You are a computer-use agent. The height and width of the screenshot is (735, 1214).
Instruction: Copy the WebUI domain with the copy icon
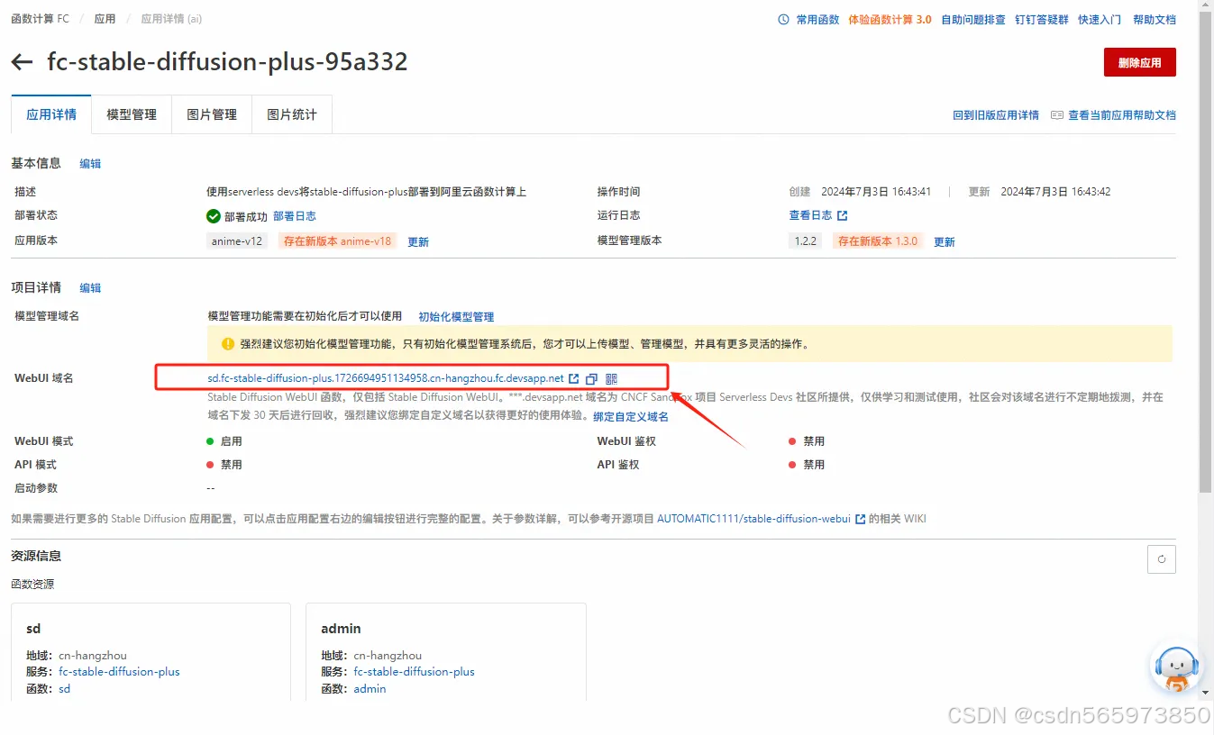pos(591,379)
